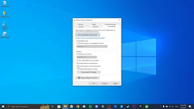Image resolution: width=194 pixels, height=109 pixels.
Task: Click Change high DPI settings
Action: (x=89, y=72)
